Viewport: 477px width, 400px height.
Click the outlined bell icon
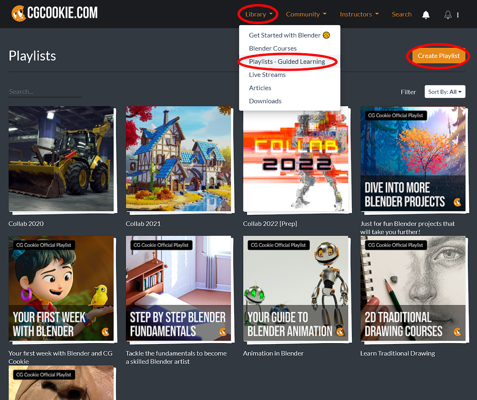[448, 14]
